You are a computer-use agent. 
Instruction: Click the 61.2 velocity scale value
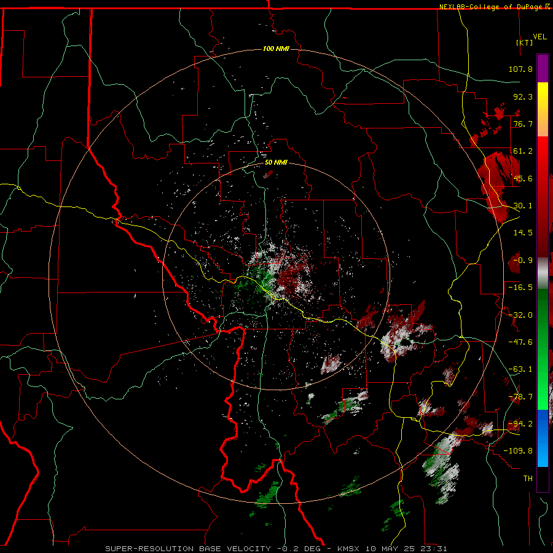[x=523, y=151]
